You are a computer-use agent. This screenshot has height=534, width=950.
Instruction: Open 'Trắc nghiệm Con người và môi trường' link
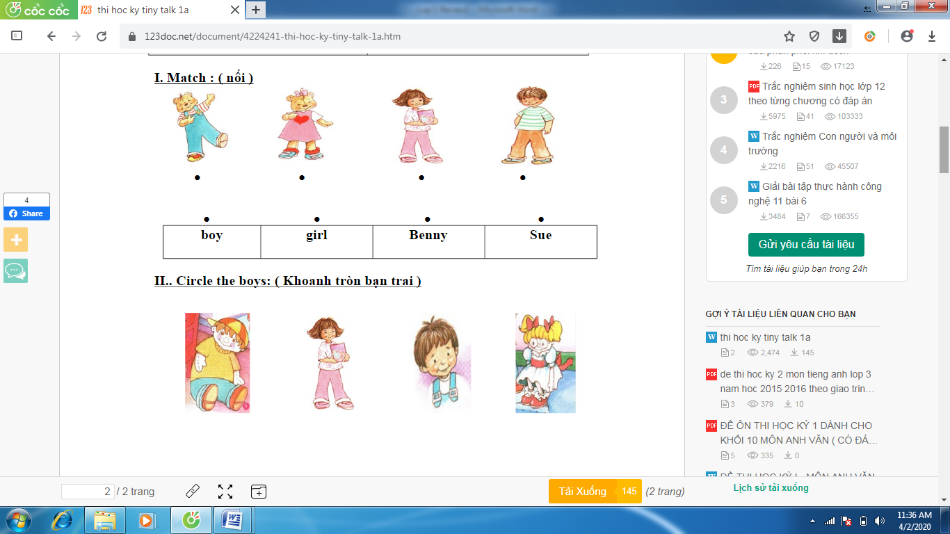tap(822, 144)
